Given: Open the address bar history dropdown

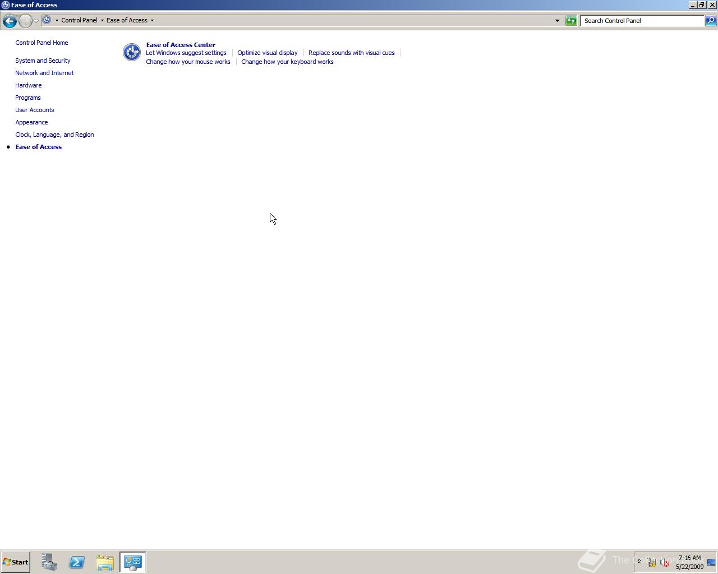Looking at the screenshot, I should click(557, 21).
